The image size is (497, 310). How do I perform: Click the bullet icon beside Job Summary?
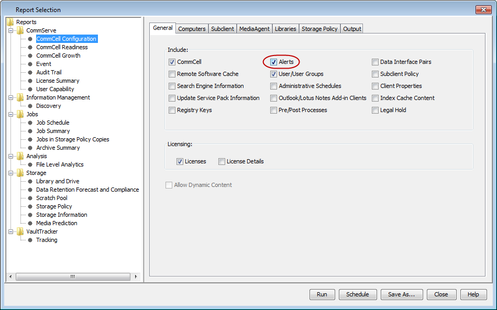click(30, 131)
